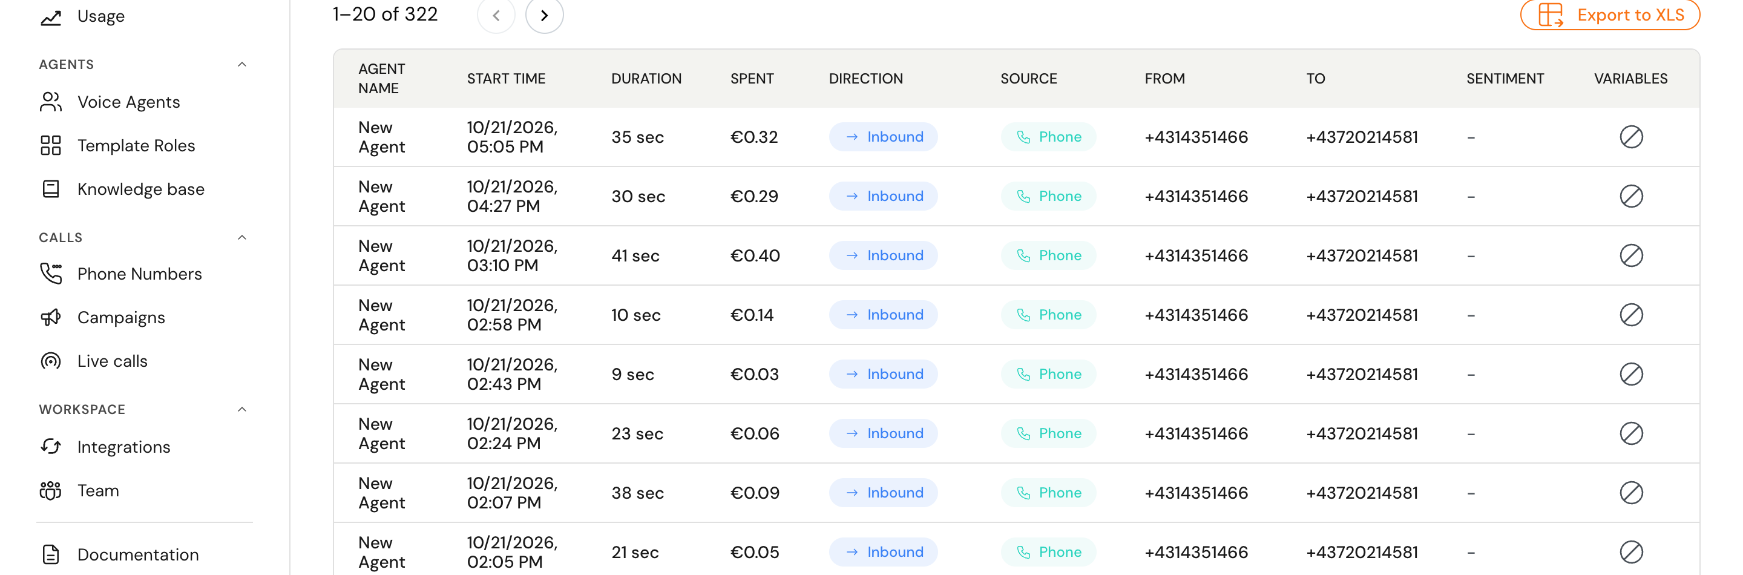Click From number in the 38 sec row
1743x575 pixels.
1196,493
